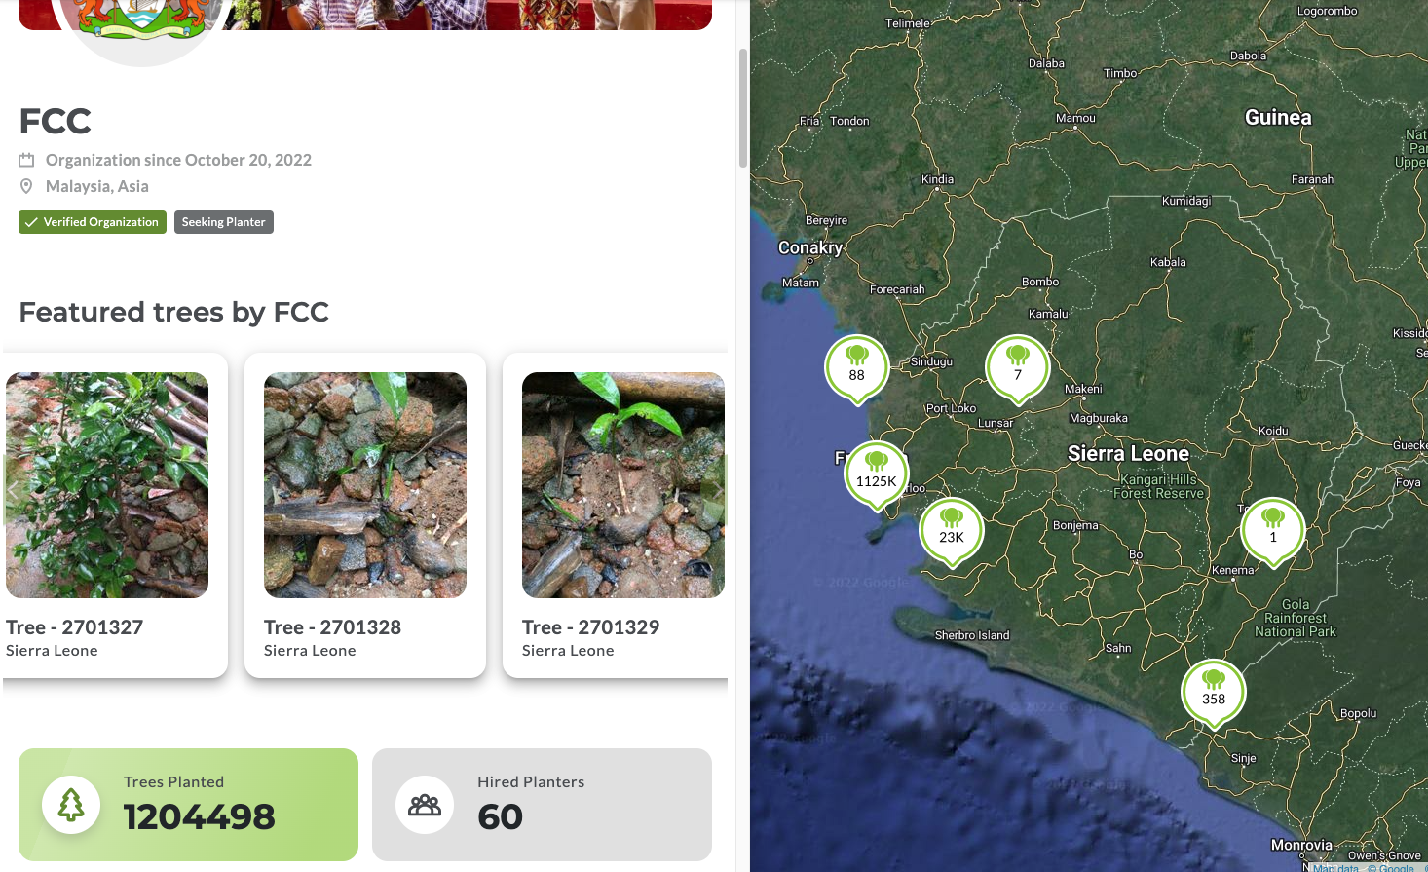Click the location pin icon next to Malaysia, Asia
Image resolution: width=1428 pixels, height=872 pixels.
coord(25,186)
